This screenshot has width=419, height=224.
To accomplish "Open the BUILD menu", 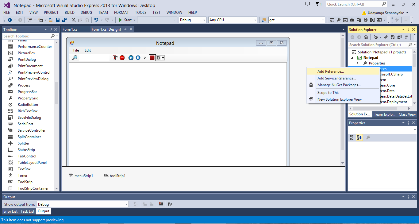I will point(70,13).
